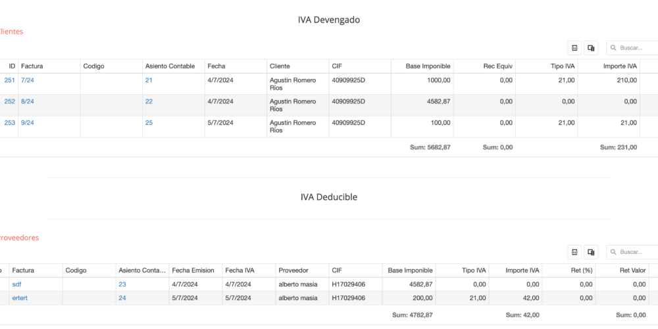Sort Proveedores table by Importe IVA header
Viewport: 658px width, 329px height.
pyautogui.click(x=515, y=270)
